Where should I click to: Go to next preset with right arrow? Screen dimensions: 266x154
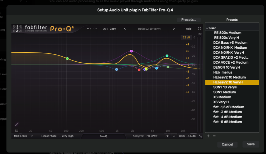tap(174, 29)
